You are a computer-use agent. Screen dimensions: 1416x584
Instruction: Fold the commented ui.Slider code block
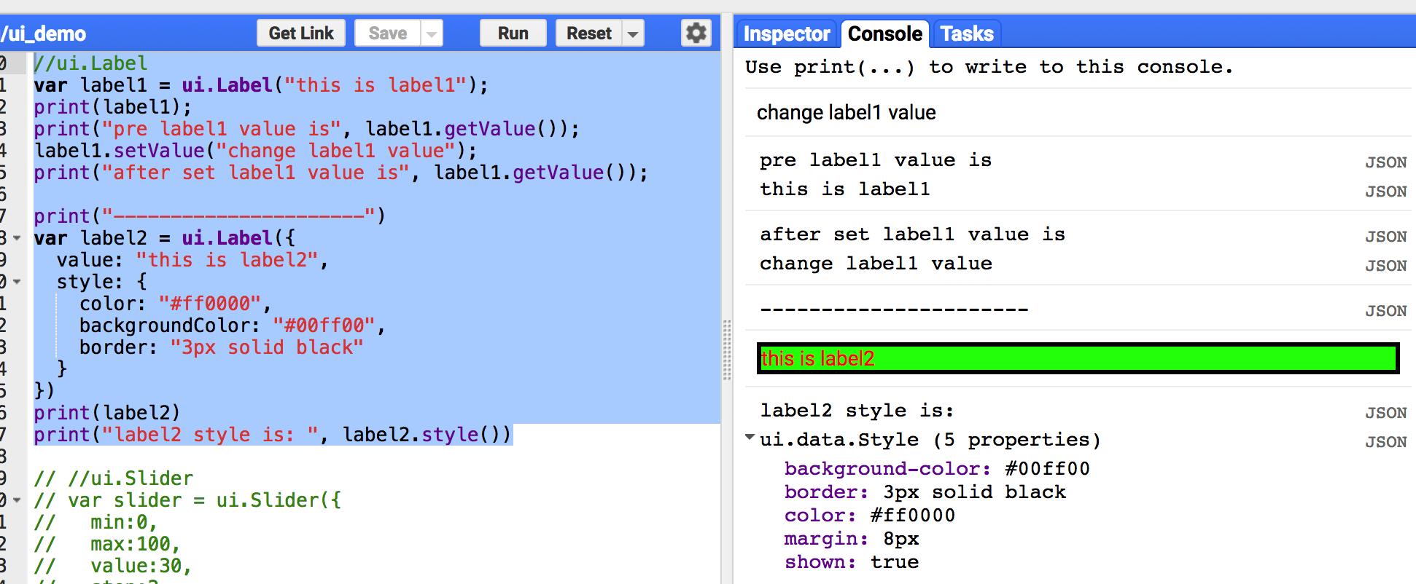click(x=17, y=500)
